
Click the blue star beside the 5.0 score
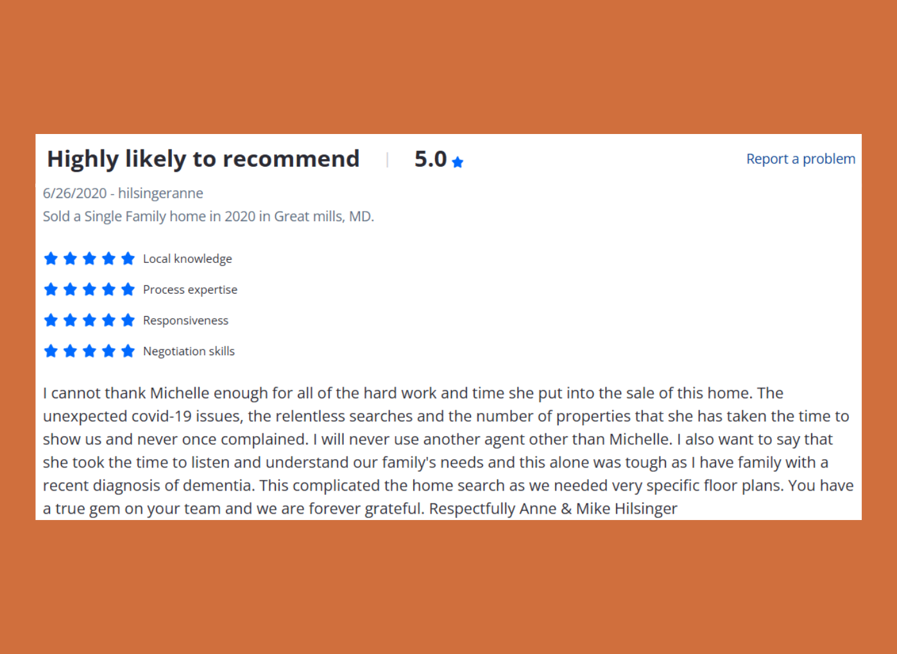click(457, 162)
